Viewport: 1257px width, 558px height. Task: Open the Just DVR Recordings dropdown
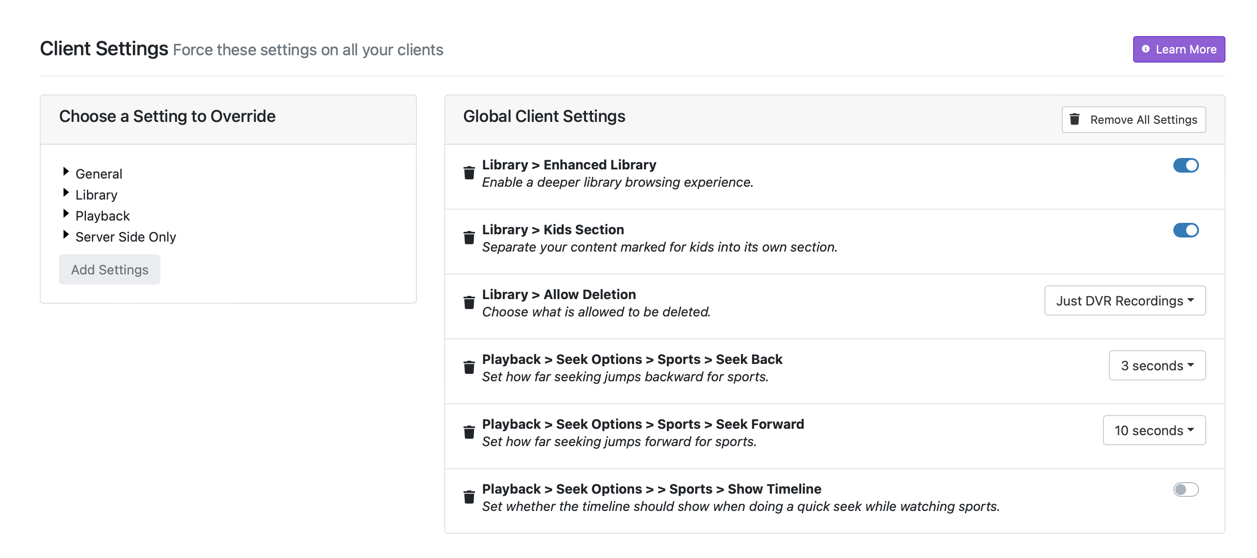pos(1125,300)
